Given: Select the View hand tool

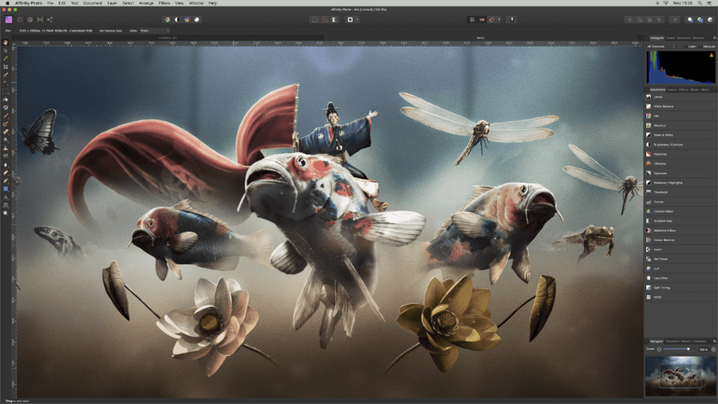Looking at the screenshot, I should coord(6,42).
